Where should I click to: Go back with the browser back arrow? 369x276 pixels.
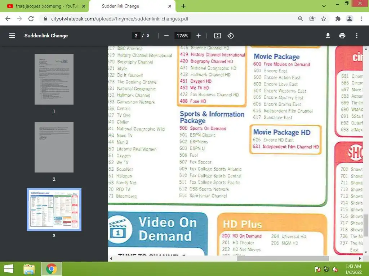point(8,19)
